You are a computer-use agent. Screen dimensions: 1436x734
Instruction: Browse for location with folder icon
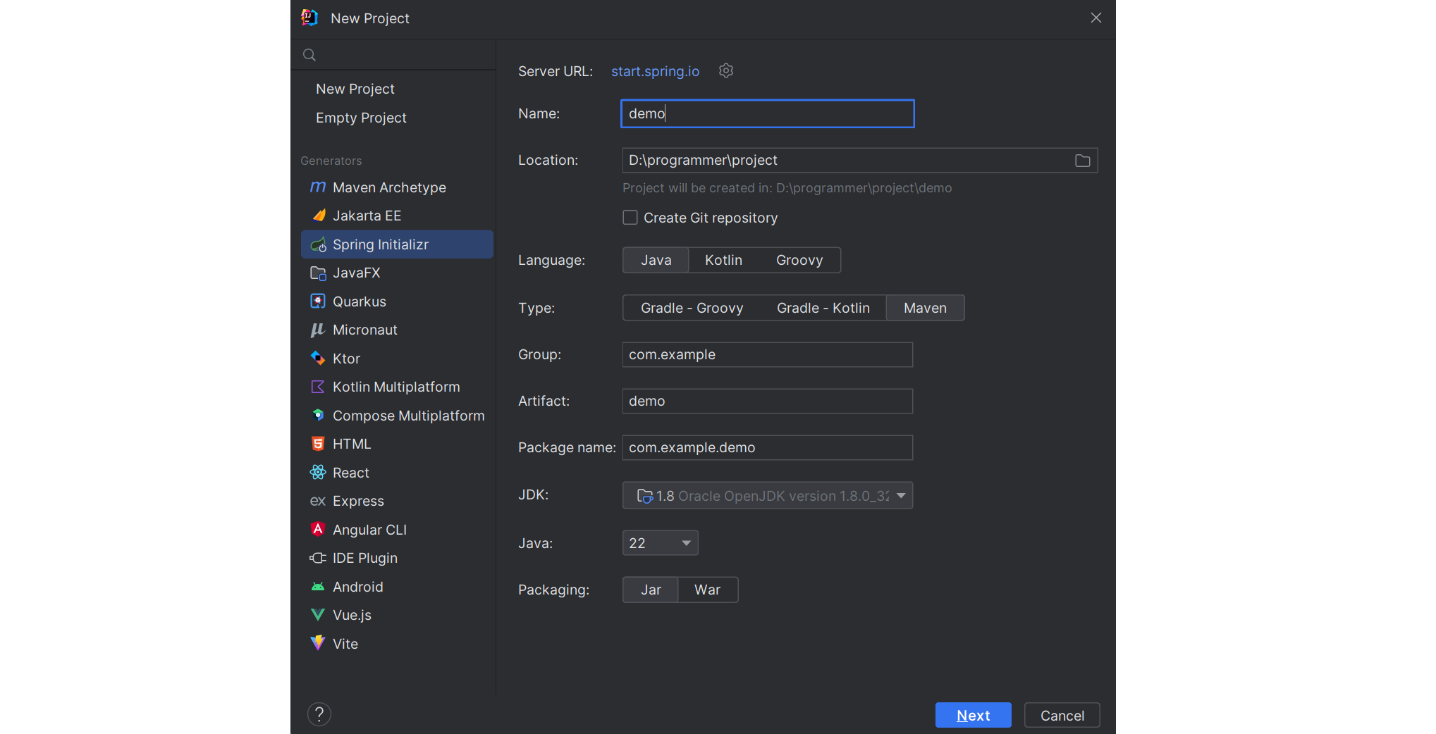pos(1083,161)
